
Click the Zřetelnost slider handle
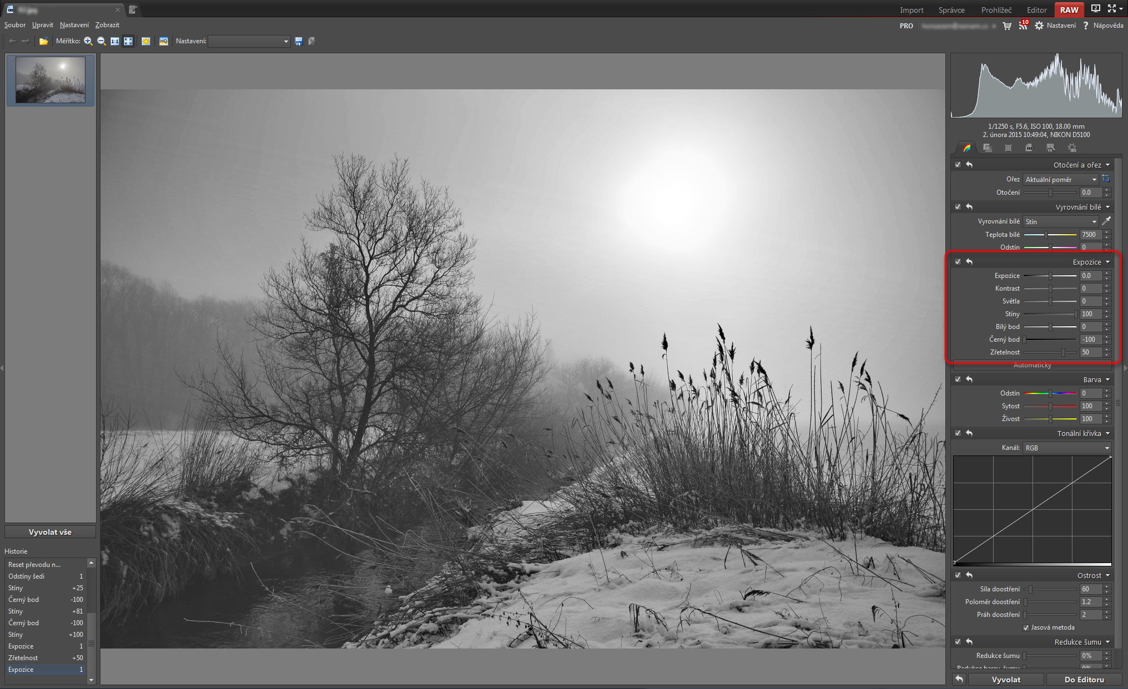pyautogui.click(x=1063, y=352)
